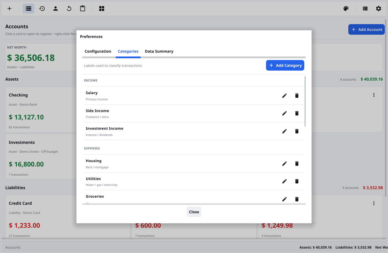The height and width of the screenshot is (253, 388).
Task: Delete the Housing category
Action: click(297, 164)
